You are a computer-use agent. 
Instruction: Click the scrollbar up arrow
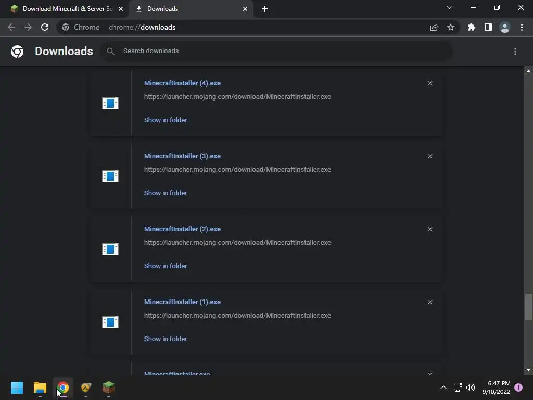528,71
